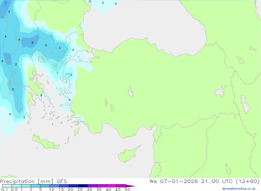Click the 25–30 mm dark navy swatch
Viewport: 261px width, 191px height.
point(83,186)
